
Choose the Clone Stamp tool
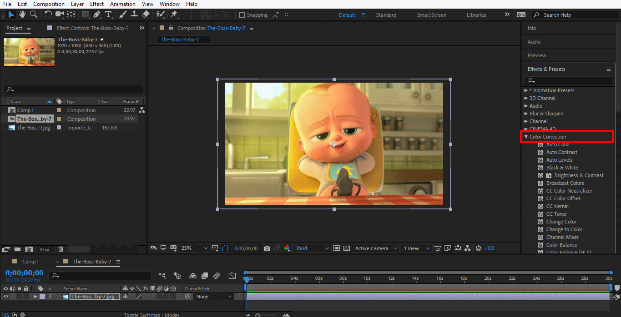[135, 15]
